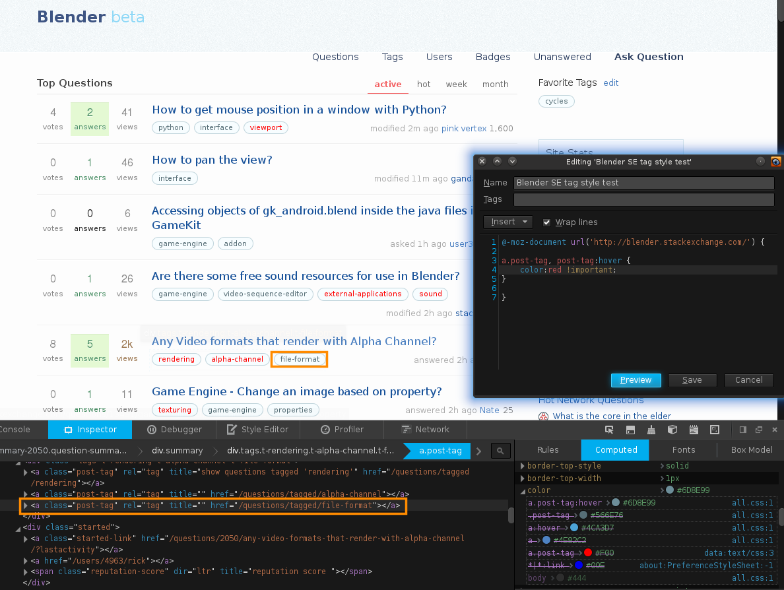Click the Stylish editor window down-arrow button
Screen dimensions: 784x590
tap(512, 161)
